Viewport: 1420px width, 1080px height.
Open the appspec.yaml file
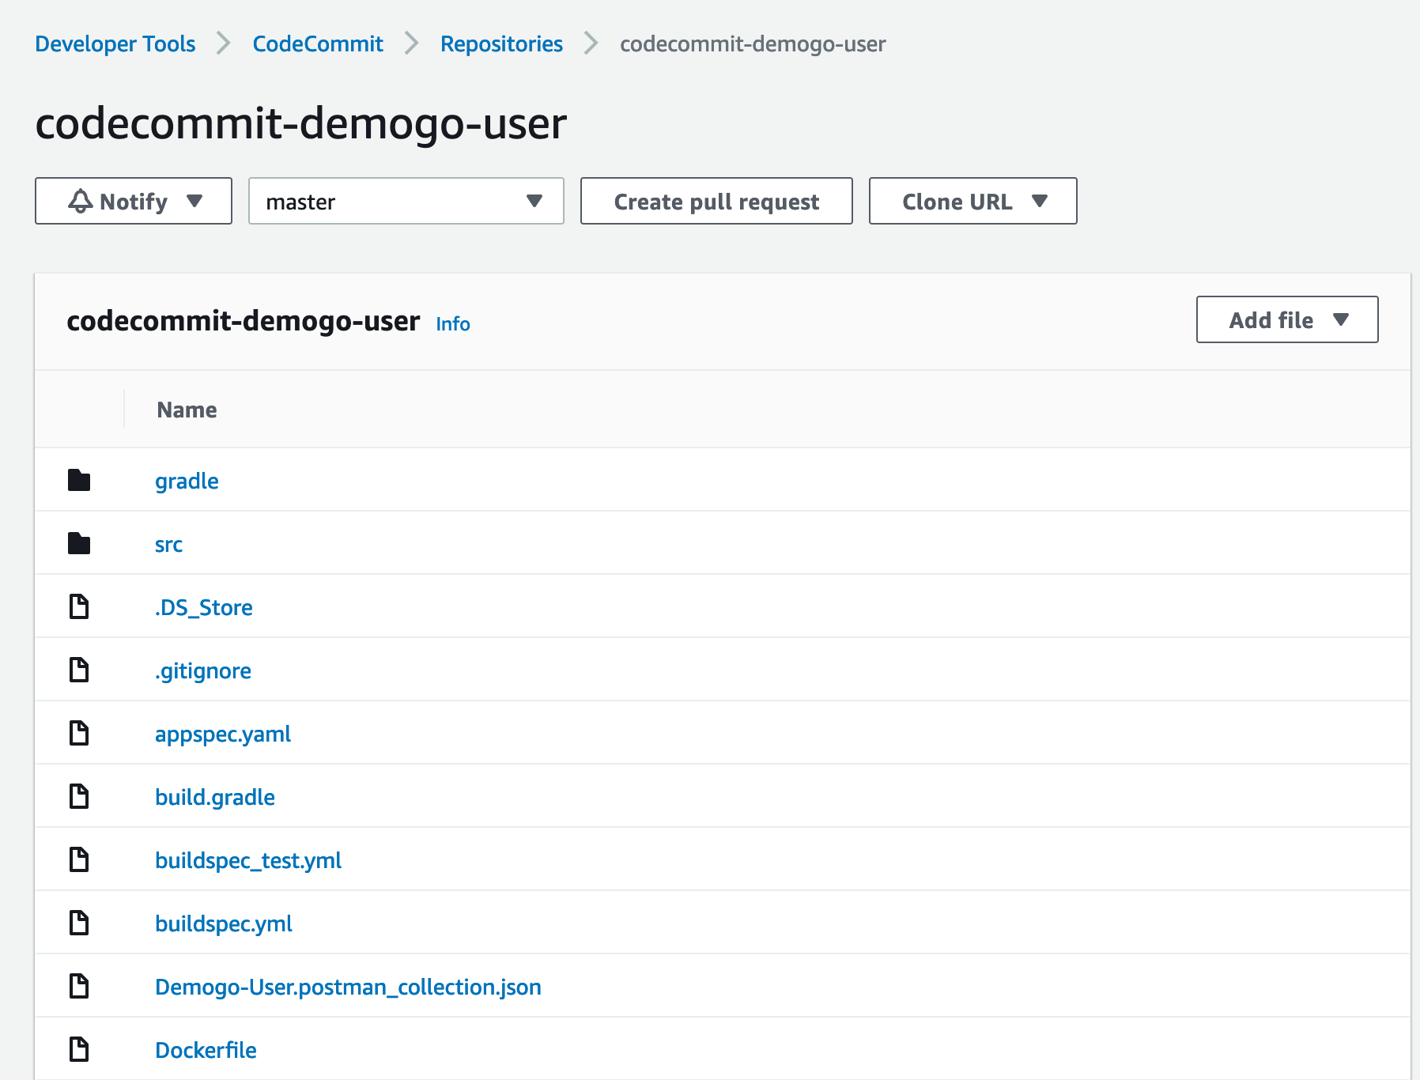click(x=223, y=734)
